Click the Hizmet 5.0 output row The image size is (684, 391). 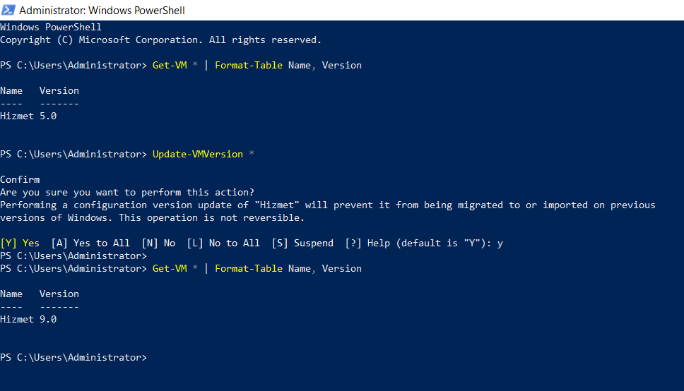(28, 116)
